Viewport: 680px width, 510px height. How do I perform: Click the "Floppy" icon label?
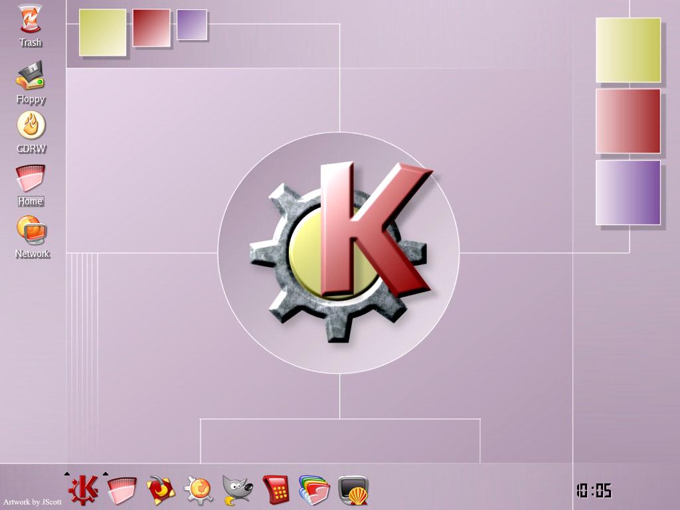coord(31,100)
